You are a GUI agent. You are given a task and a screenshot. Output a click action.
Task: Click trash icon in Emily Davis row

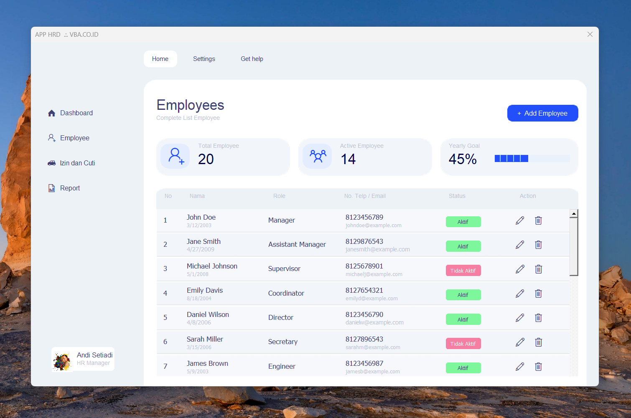pyautogui.click(x=538, y=294)
